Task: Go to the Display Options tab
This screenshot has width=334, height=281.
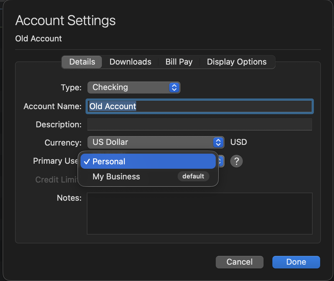Action: [x=237, y=62]
